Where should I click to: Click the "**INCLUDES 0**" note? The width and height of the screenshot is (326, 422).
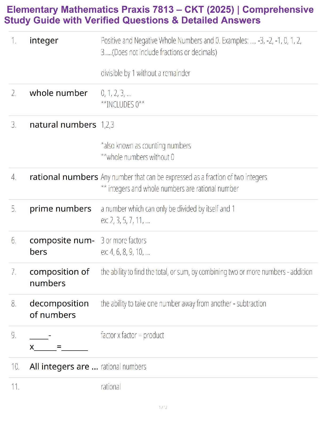(x=123, y=104)
